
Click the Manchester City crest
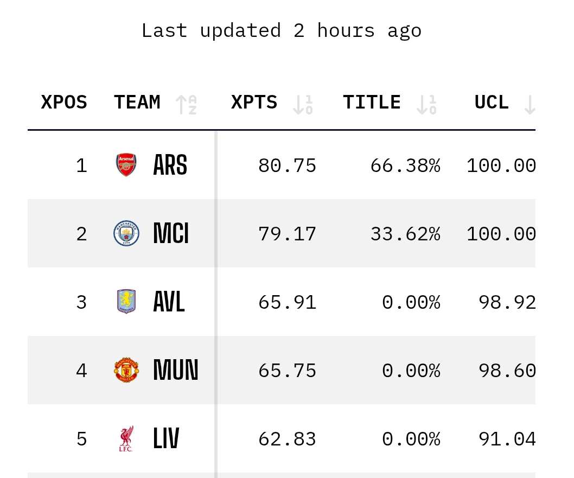click(x=126, y=233)
